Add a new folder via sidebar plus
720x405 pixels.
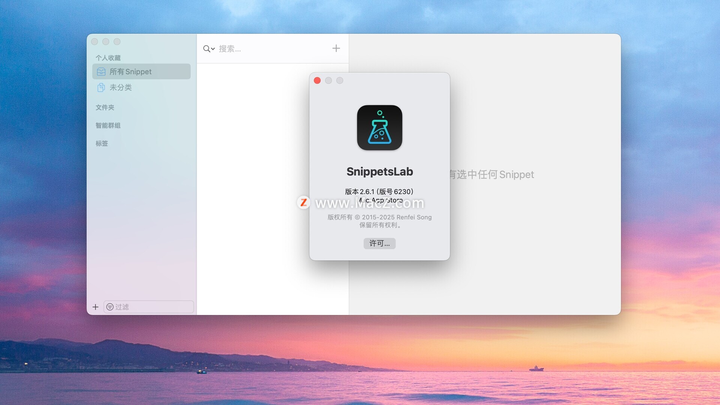point(96,307)
